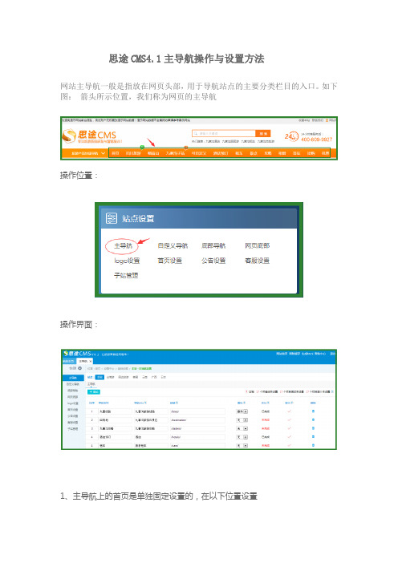
Task: Toggle the display checkmark in row 2
Action: [289, 419]
